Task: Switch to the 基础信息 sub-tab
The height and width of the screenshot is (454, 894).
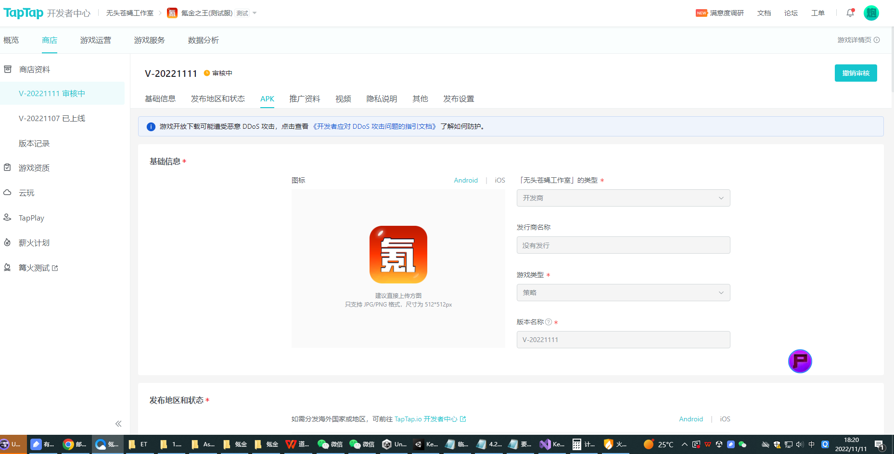Action: 160,99
